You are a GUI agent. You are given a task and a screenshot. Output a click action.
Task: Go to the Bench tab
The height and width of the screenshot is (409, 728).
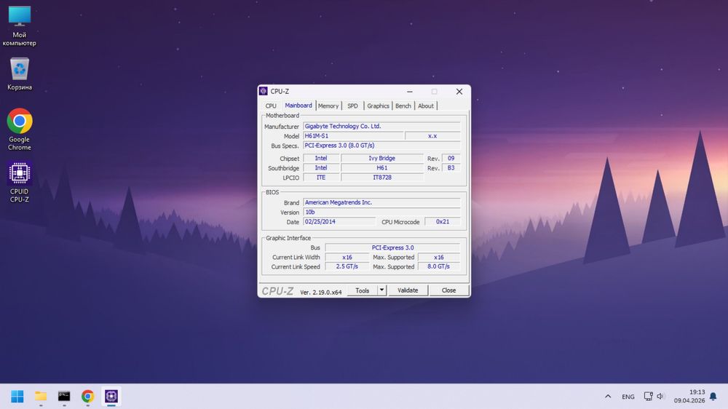[403, 106]
